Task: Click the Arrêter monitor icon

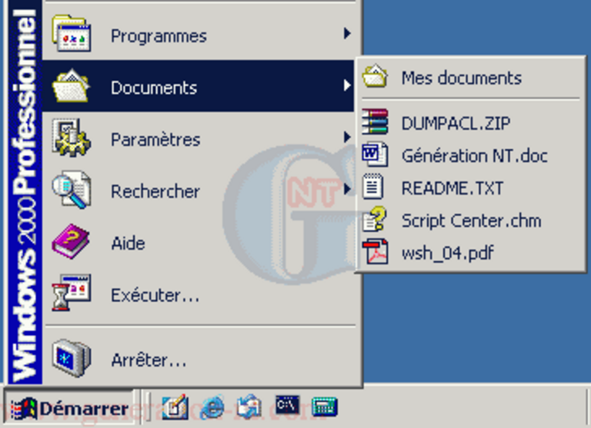Action: pos(72,357)
